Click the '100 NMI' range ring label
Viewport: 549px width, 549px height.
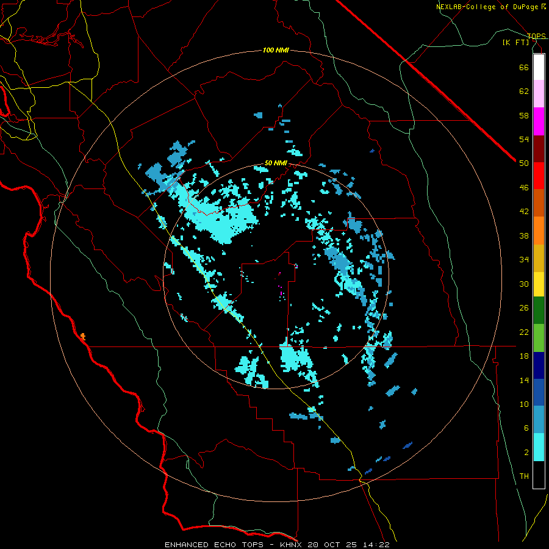coord(276,51)
